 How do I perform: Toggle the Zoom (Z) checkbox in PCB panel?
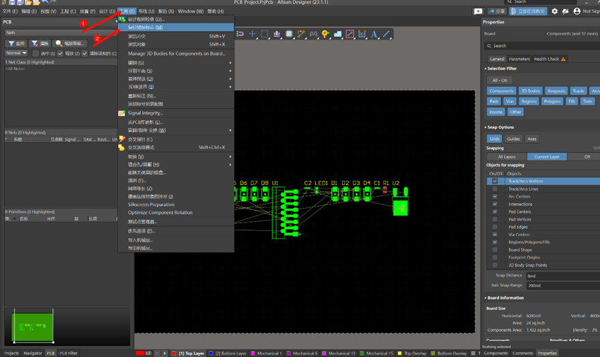60,53
